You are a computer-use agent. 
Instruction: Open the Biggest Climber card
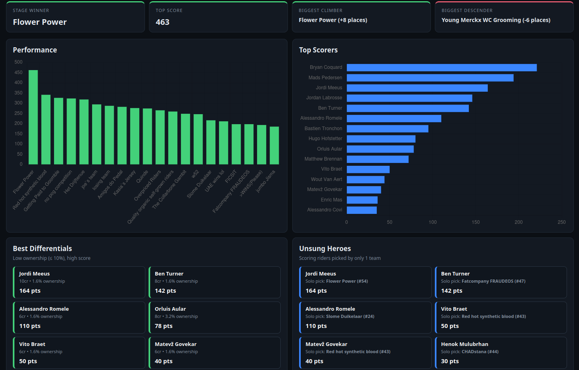click(x=361, y=17)
